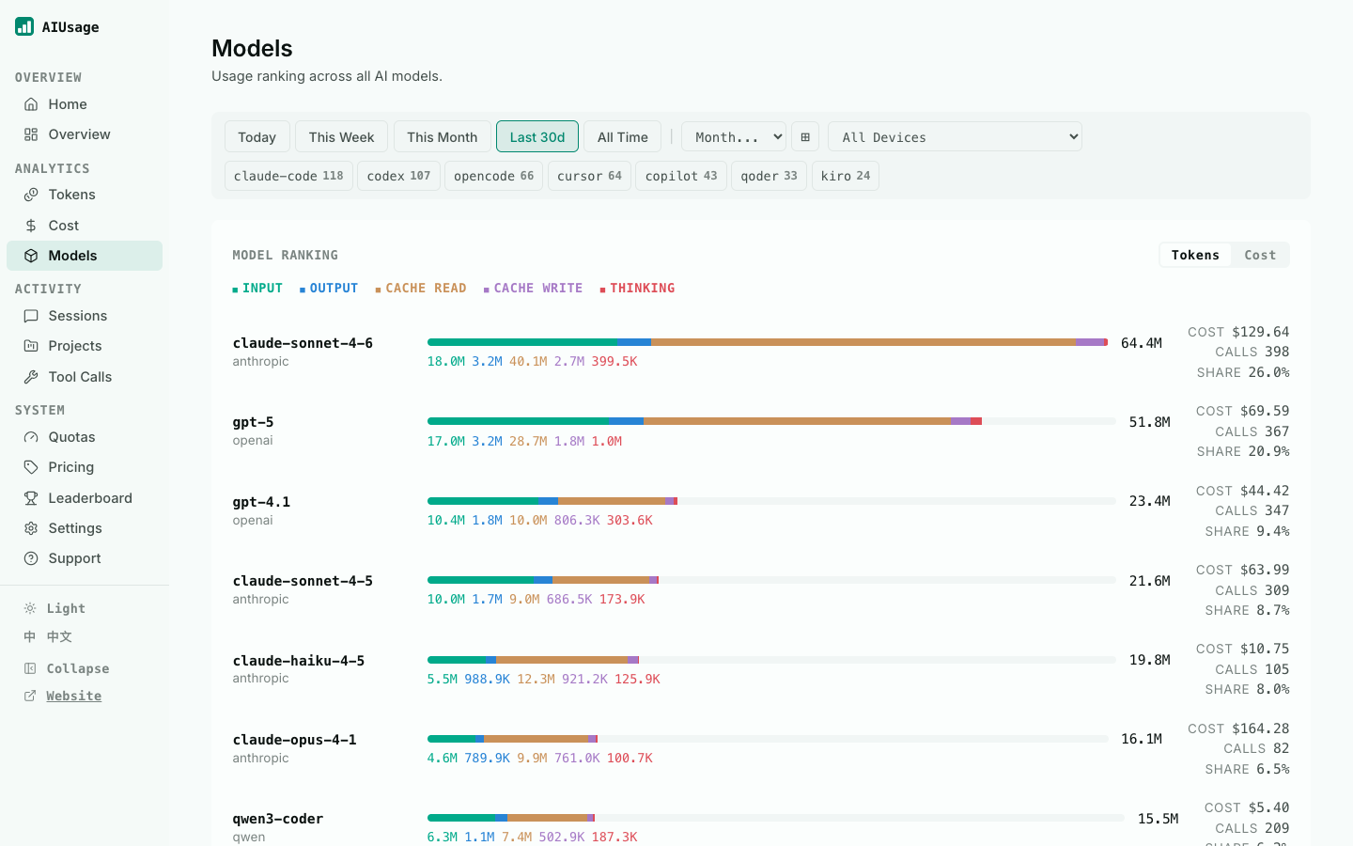Click the Quotas gauge icon

pyautogui.click(x=31, y=437)
